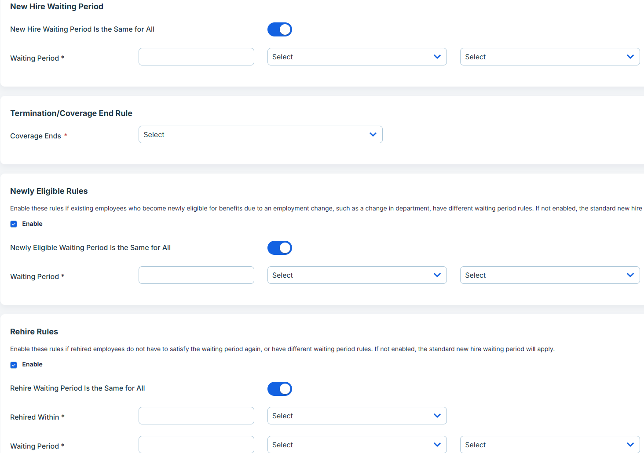Screen dimensions: 644x453
Task: Open first Select dropdown in Rehire Rules Waiting Period
Action: (x=356, y=445)
